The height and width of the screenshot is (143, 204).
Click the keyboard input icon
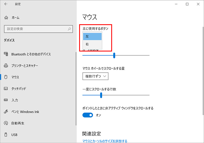[x=6, y=100]
